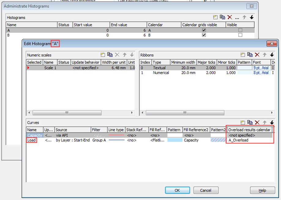
Task: Click Cancel button
Action: pos(206,190)
